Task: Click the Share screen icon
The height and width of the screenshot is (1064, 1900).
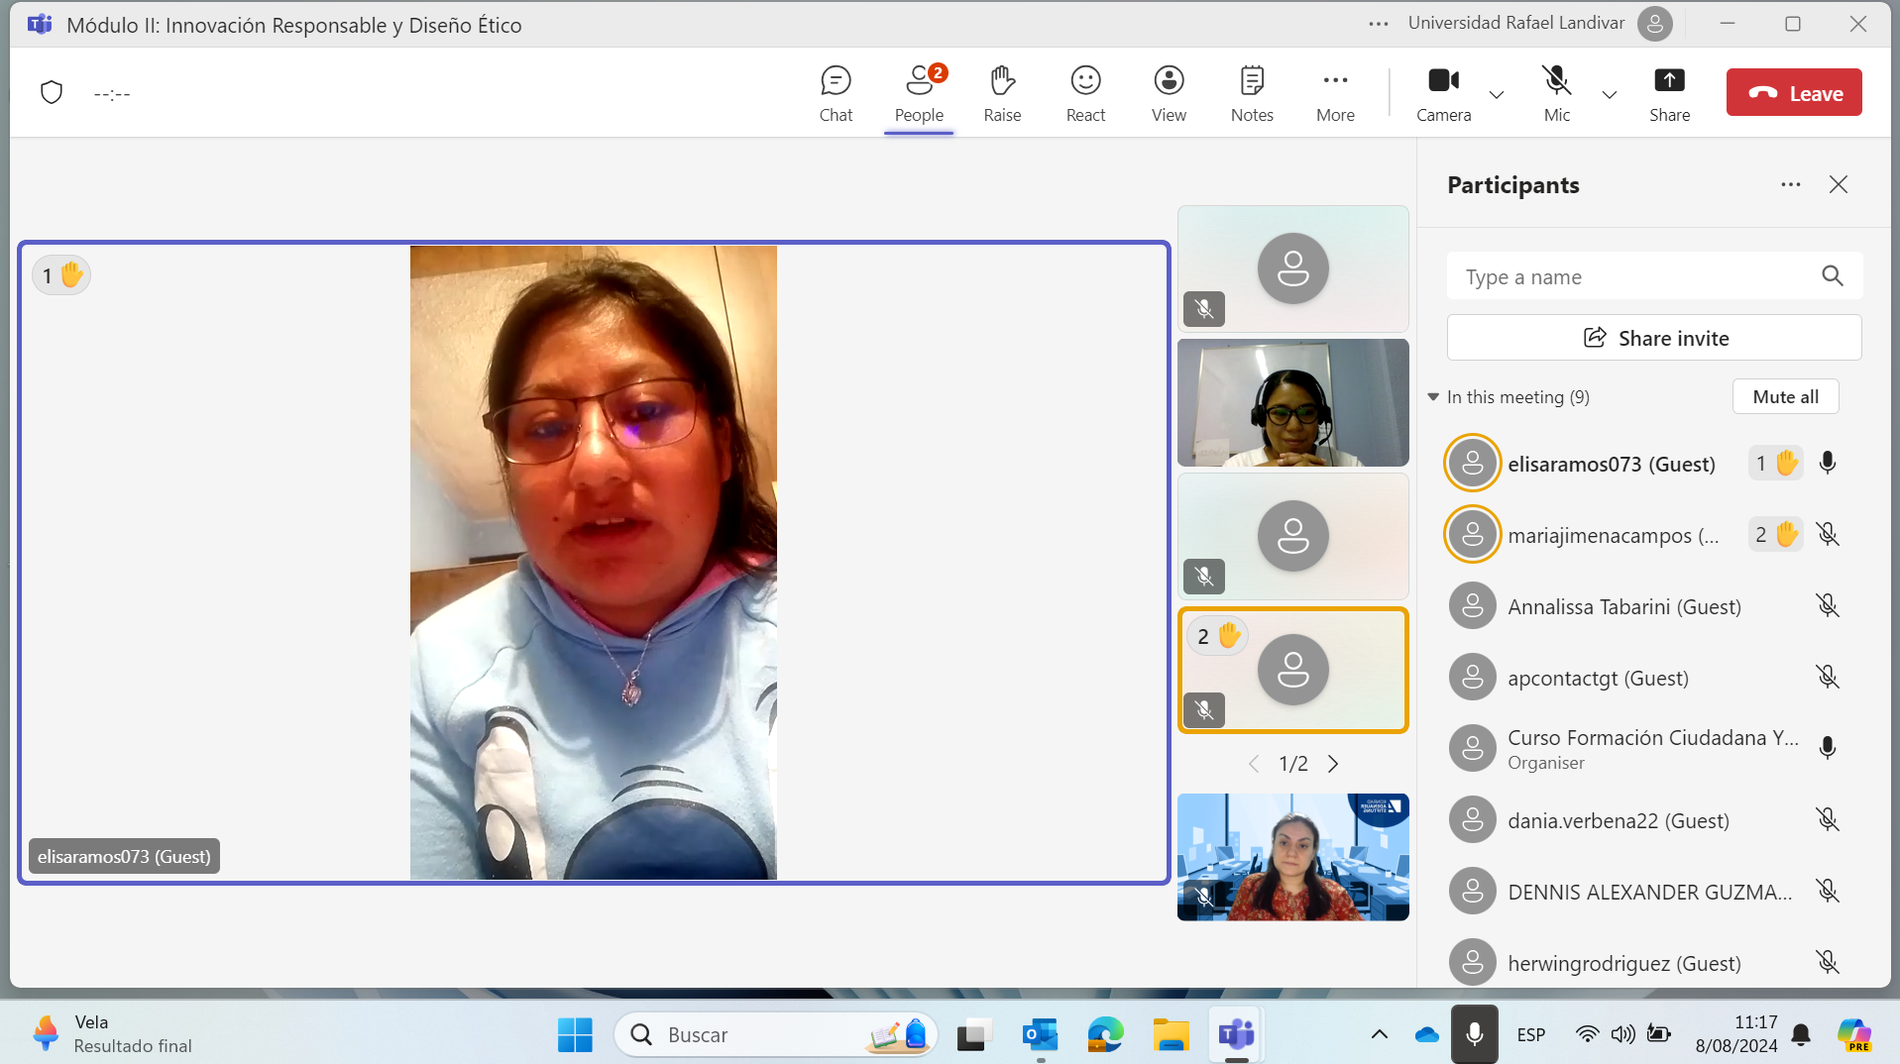Action: (1669, 93)
